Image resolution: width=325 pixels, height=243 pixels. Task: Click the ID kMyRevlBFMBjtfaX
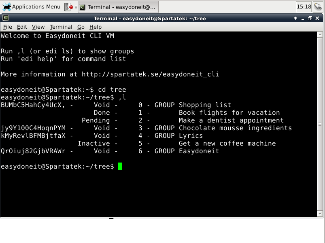click(x=33, y=135)
